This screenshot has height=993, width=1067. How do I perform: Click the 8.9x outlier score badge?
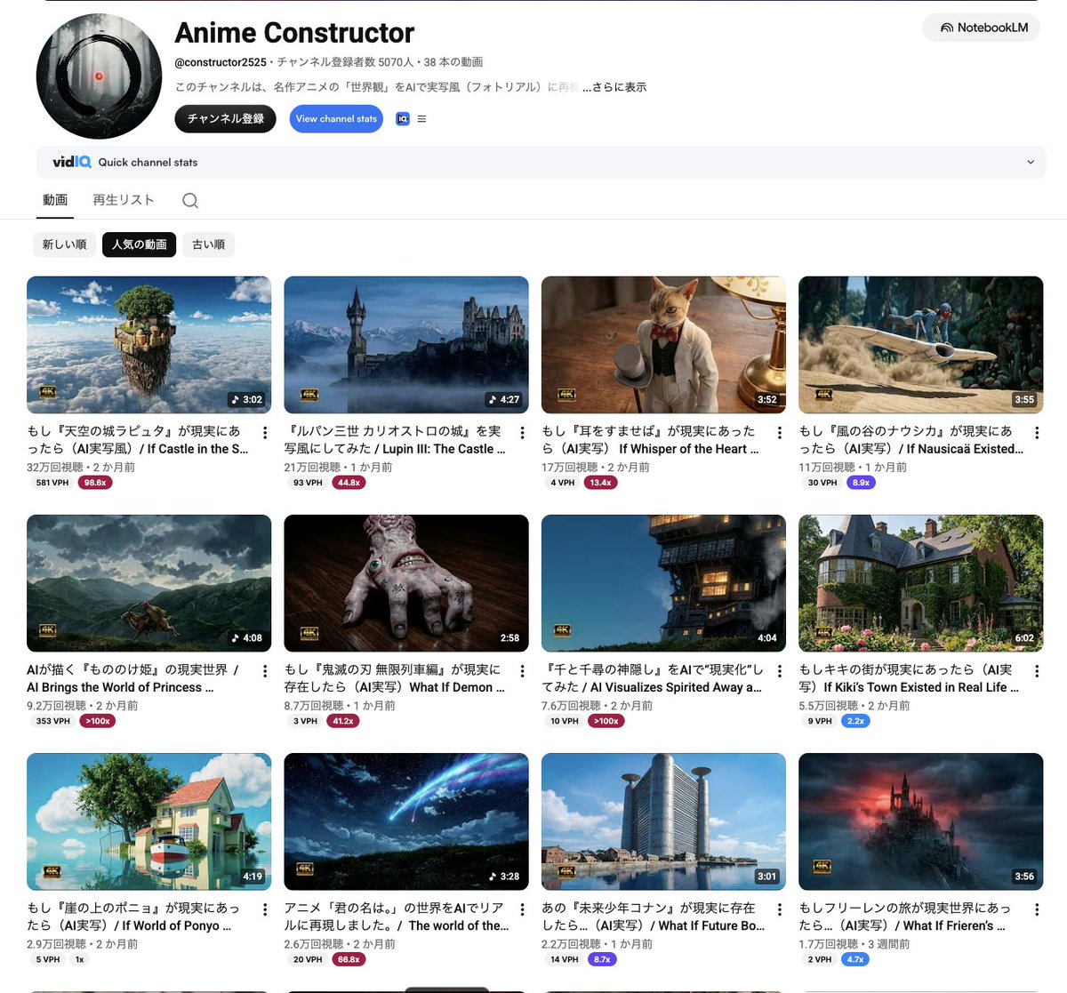tap(861, 483)
